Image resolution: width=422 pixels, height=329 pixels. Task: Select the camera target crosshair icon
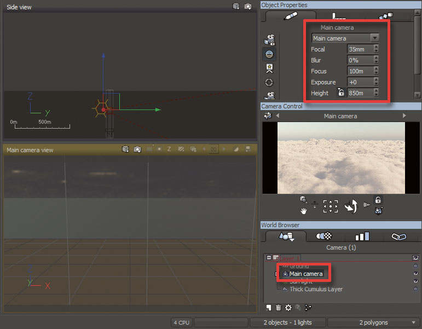(269, 82)
